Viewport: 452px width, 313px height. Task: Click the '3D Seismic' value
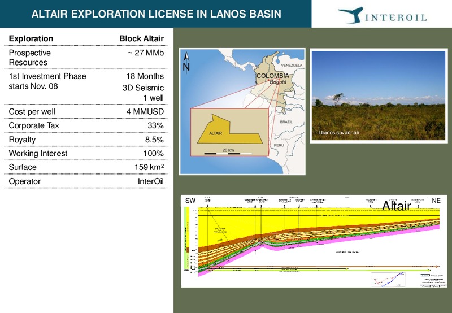(x=144, y=88)
